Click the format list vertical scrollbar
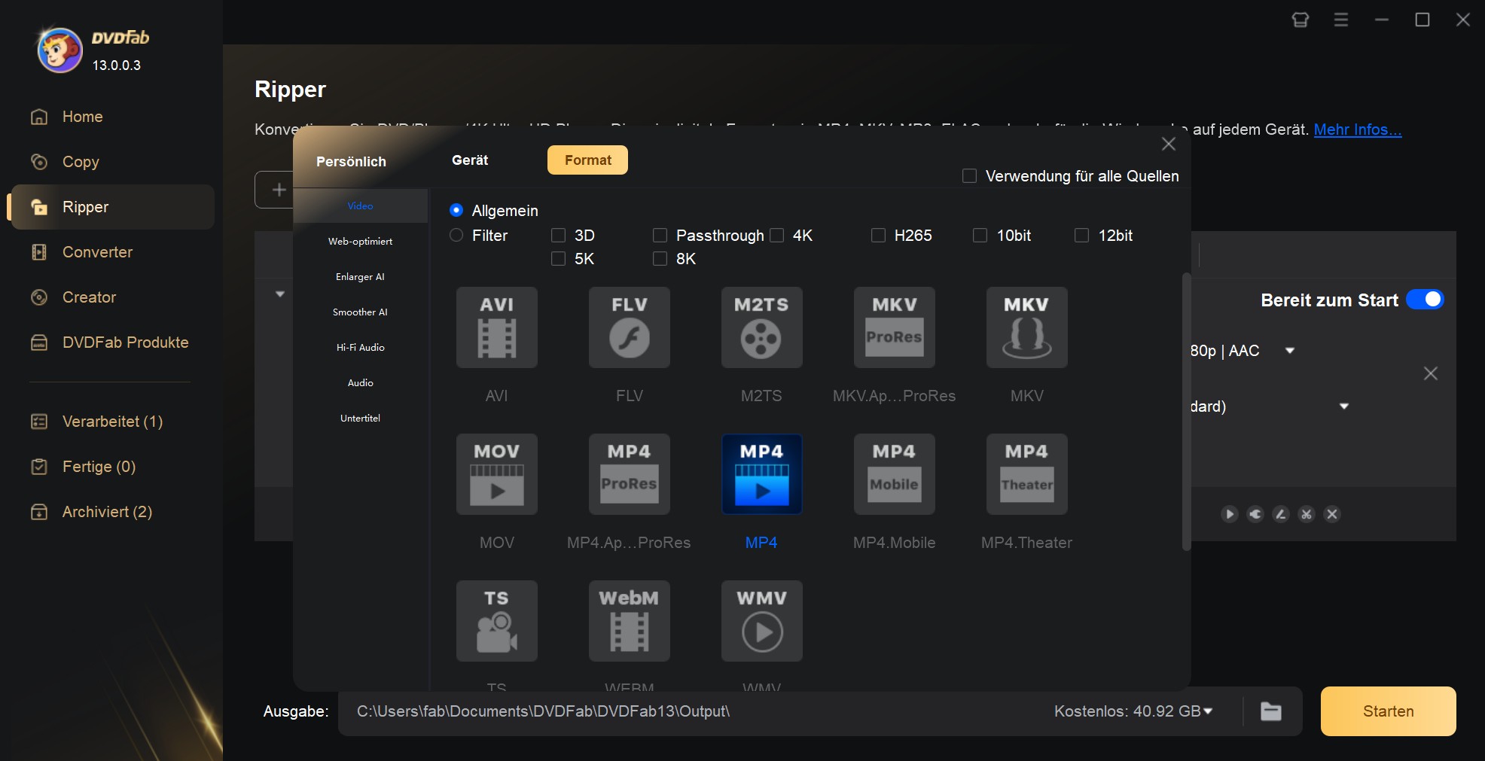1485x761 pixels. [x=1187, y=412]
